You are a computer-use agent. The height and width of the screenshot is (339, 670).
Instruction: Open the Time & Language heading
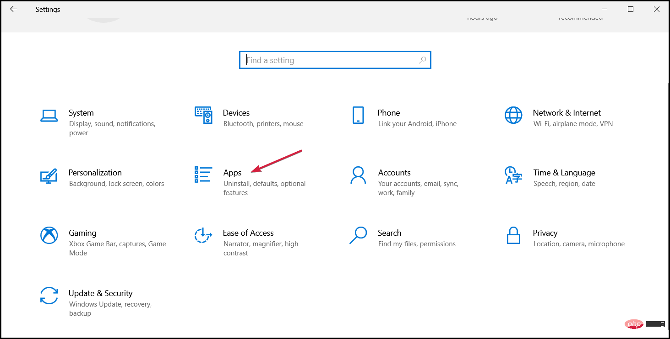point(564,173)
